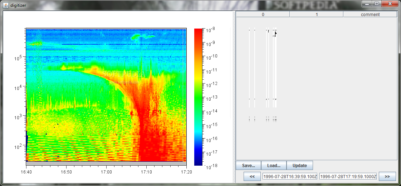Select the column header labeled 1
Screen dimensions: 401x186
pyautogui.click(x=316, y=15)
